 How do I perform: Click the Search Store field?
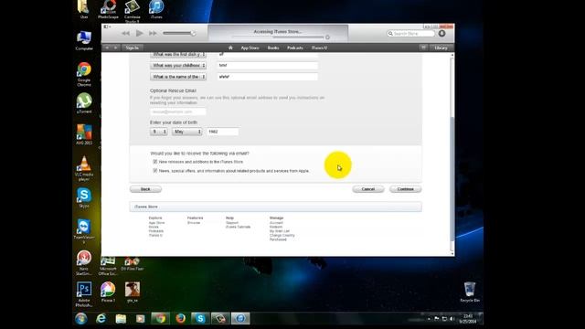(x=411, y=34)
